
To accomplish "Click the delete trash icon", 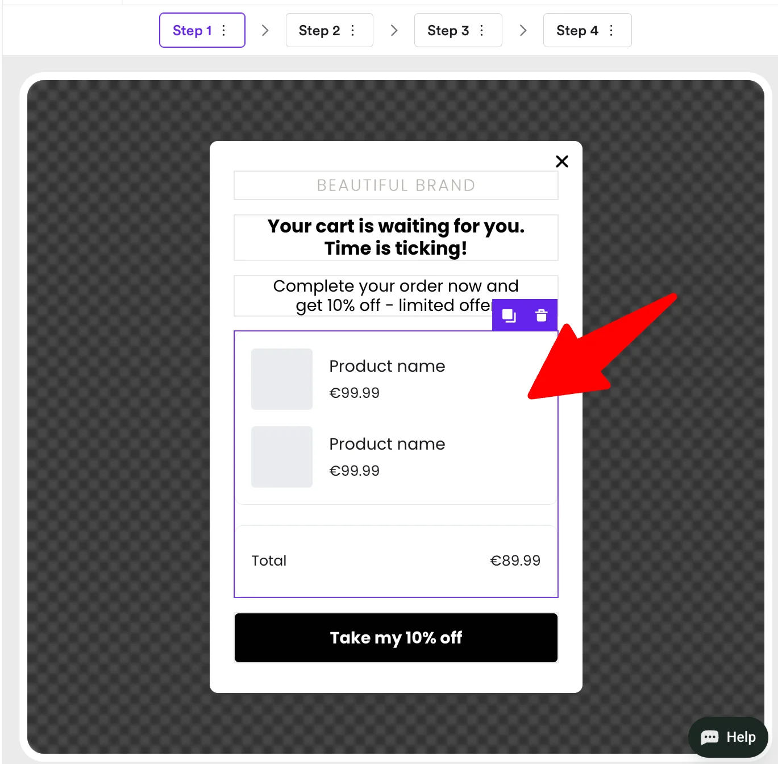I will (x=541, y=315).
